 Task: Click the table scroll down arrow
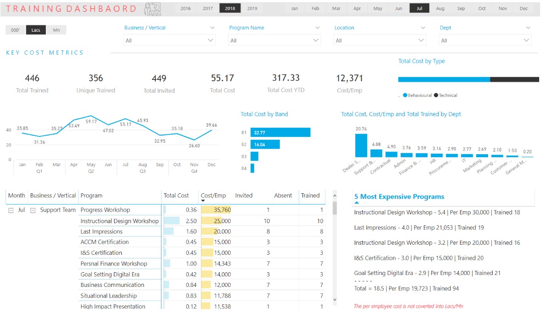point(335,300)
